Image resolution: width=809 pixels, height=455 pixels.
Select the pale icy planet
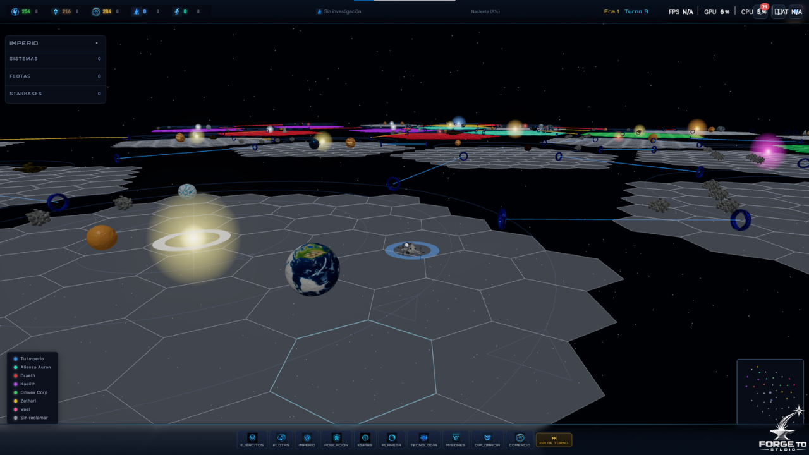click(187, 191)
